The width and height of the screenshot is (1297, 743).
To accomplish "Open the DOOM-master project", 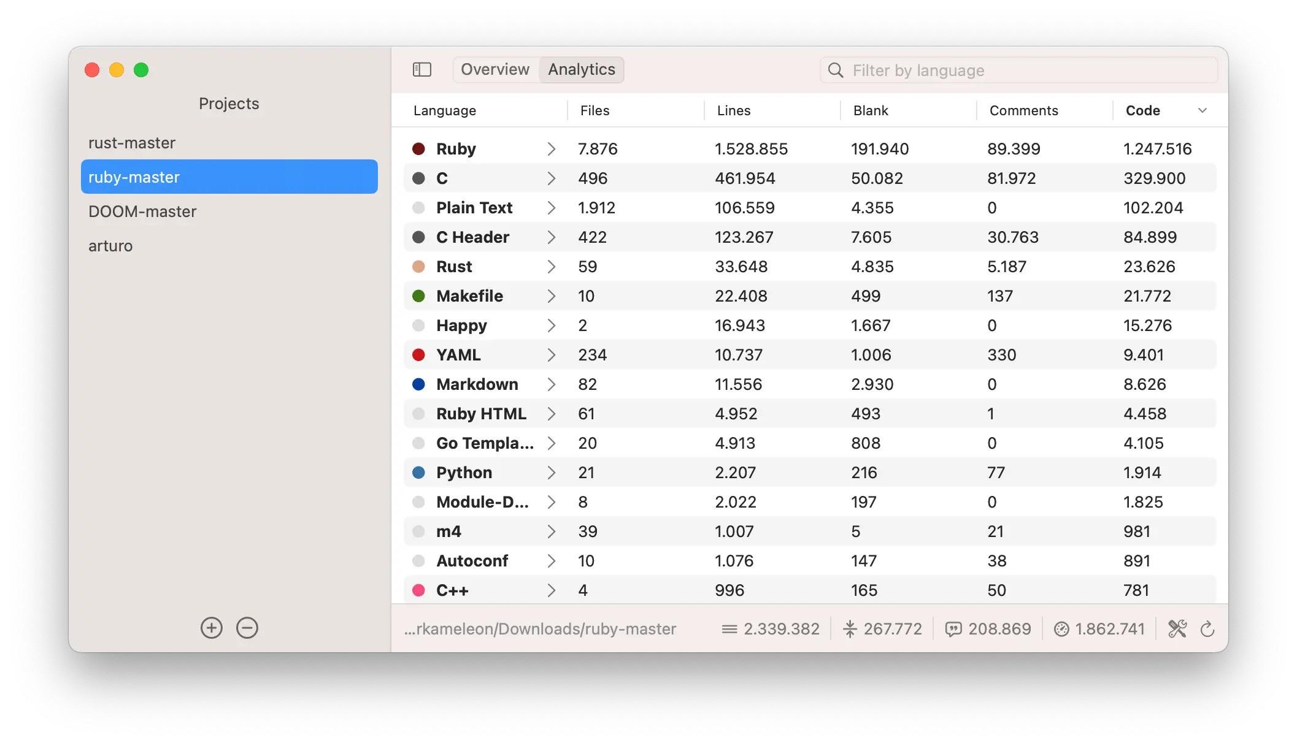I will [x=142, y=211].
